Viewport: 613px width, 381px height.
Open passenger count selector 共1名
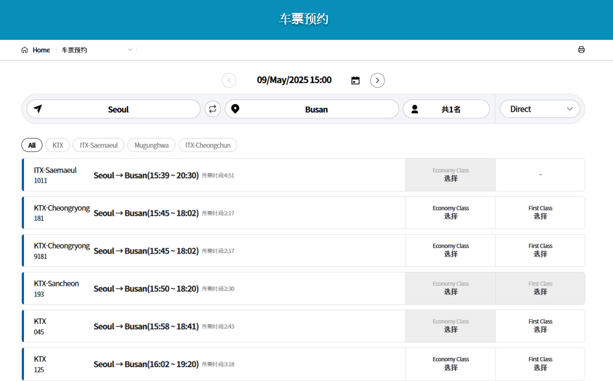tap(451, 109)
